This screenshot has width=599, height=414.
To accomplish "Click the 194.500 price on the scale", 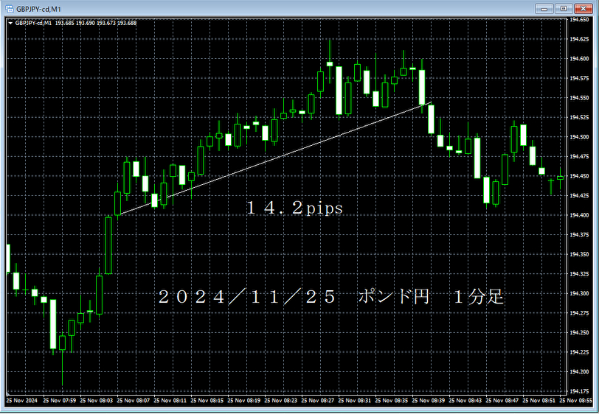I will point(579,137).
